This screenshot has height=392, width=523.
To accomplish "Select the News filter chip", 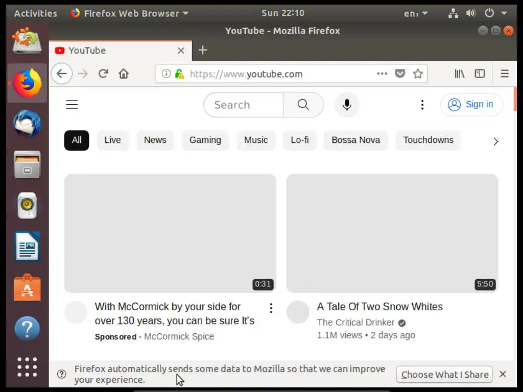I will coord(155,140).
